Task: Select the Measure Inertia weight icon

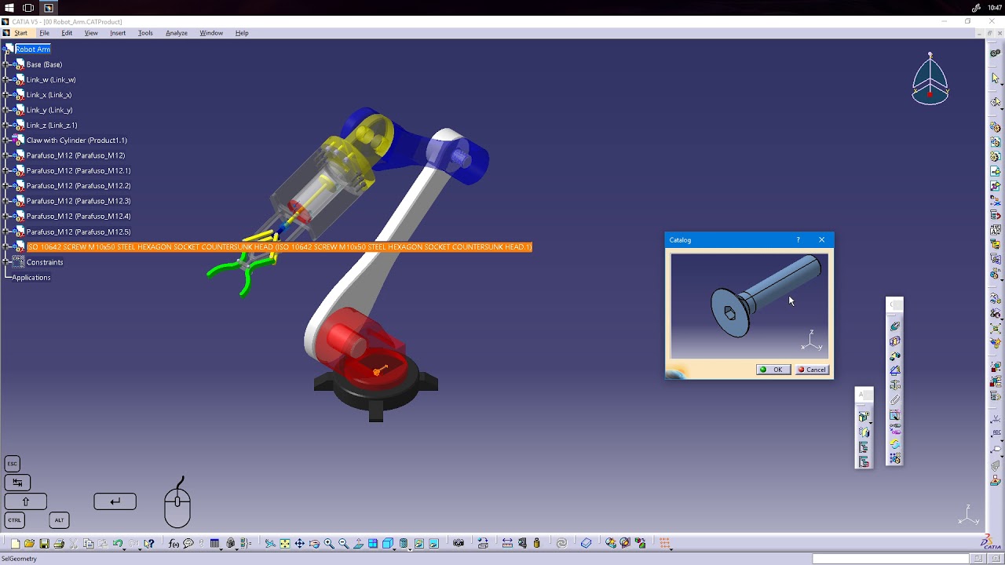Action: point(536,543)
